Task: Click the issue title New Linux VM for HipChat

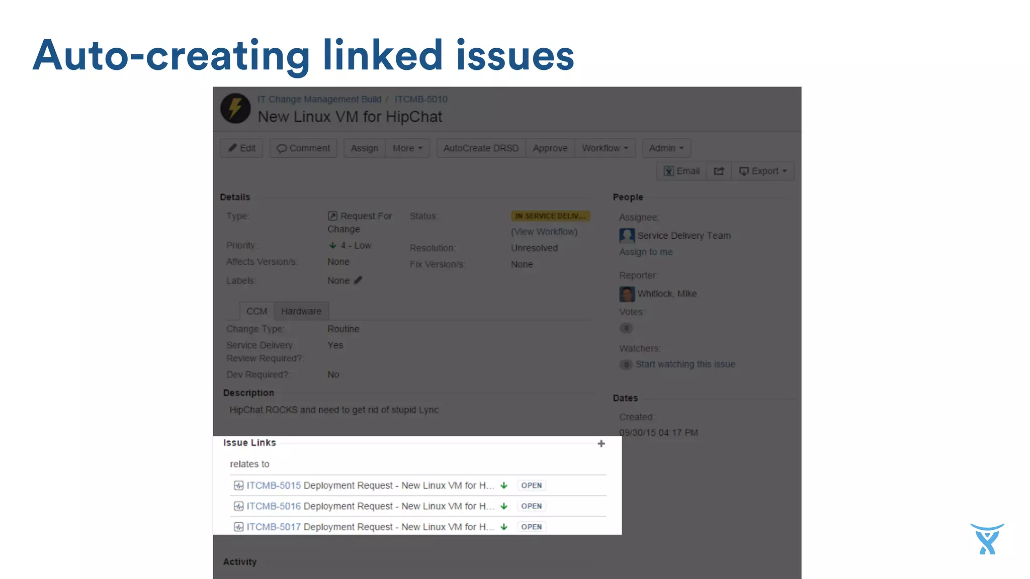Action: 350,117
